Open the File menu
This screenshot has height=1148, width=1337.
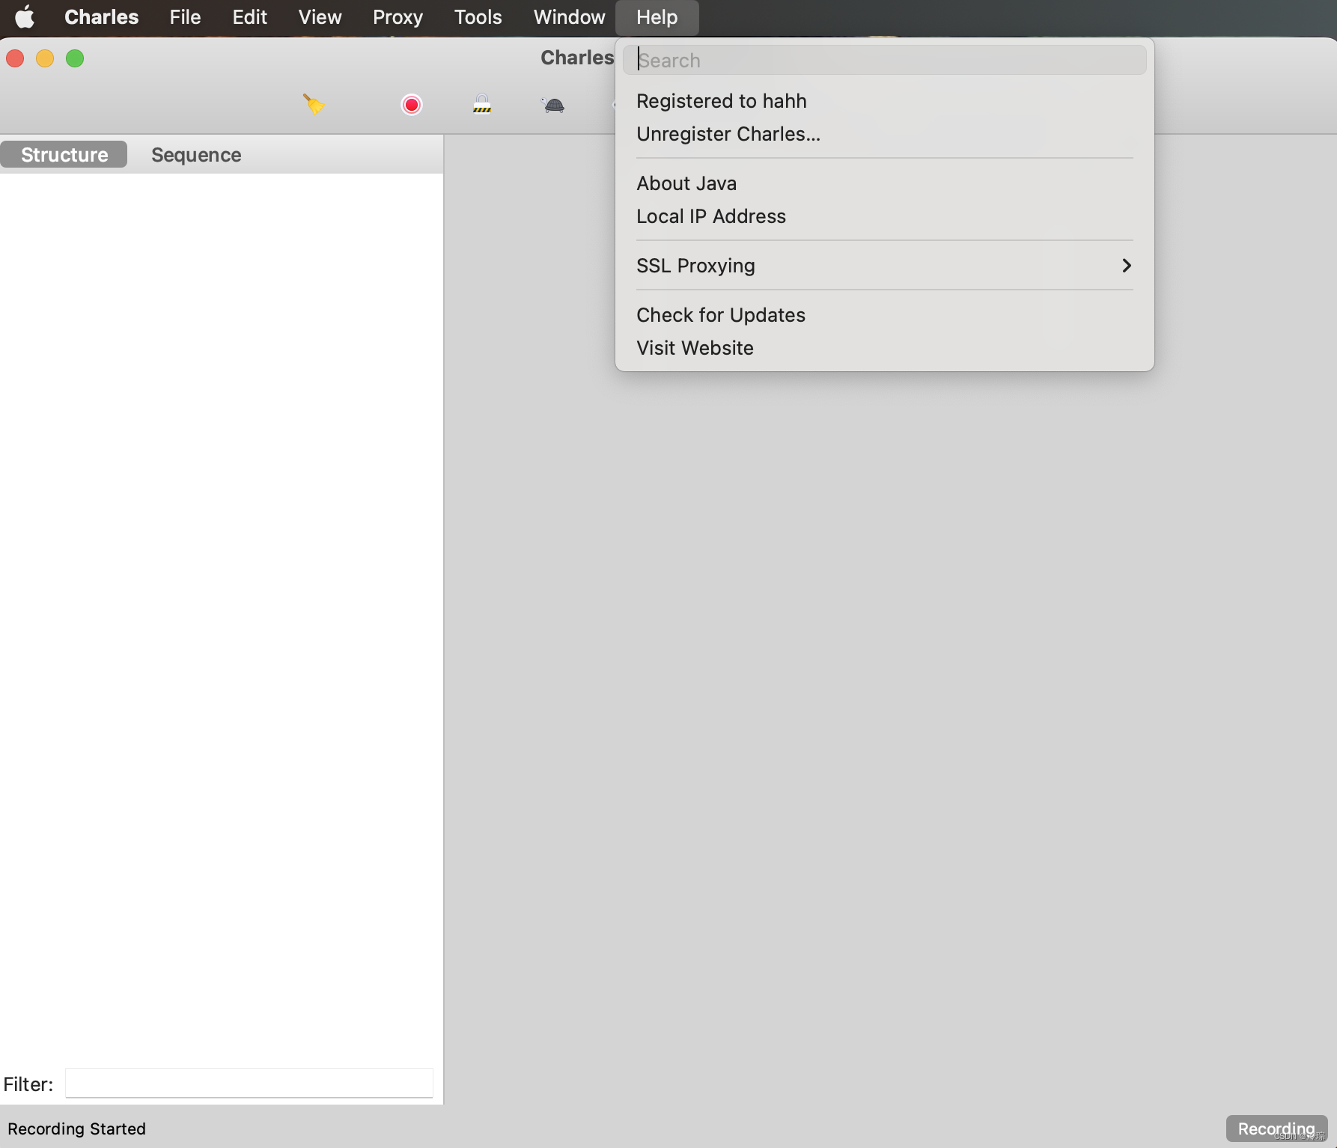point(185,16)
